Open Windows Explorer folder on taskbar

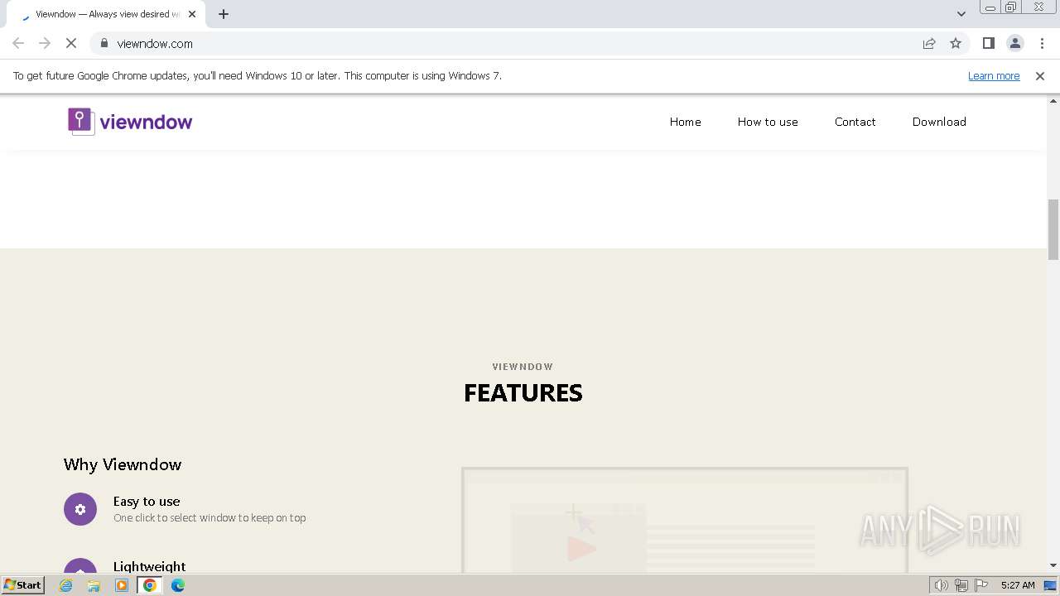click(x=94, y=585)
